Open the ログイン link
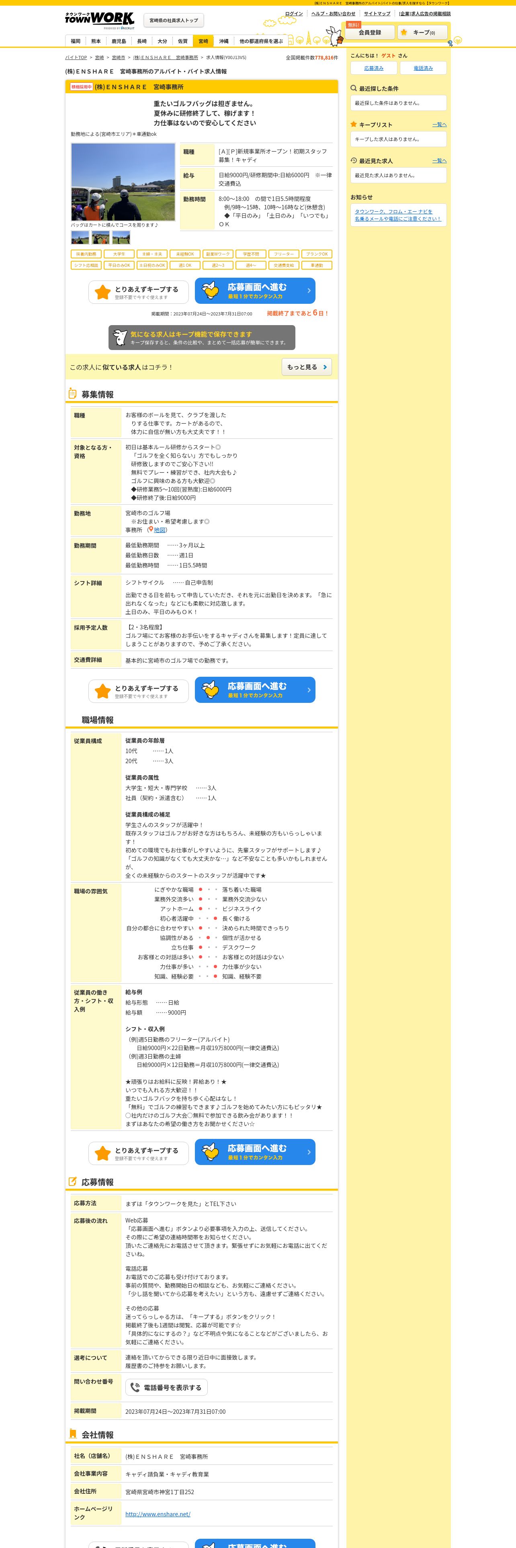516x1548 pixels. coord(294,13)
